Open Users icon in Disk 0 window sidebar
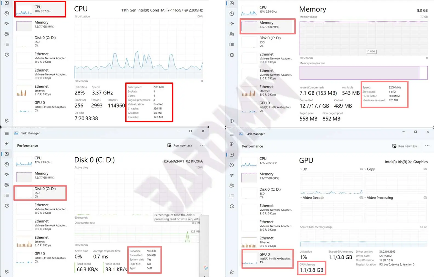 click(x=7, y=185)
